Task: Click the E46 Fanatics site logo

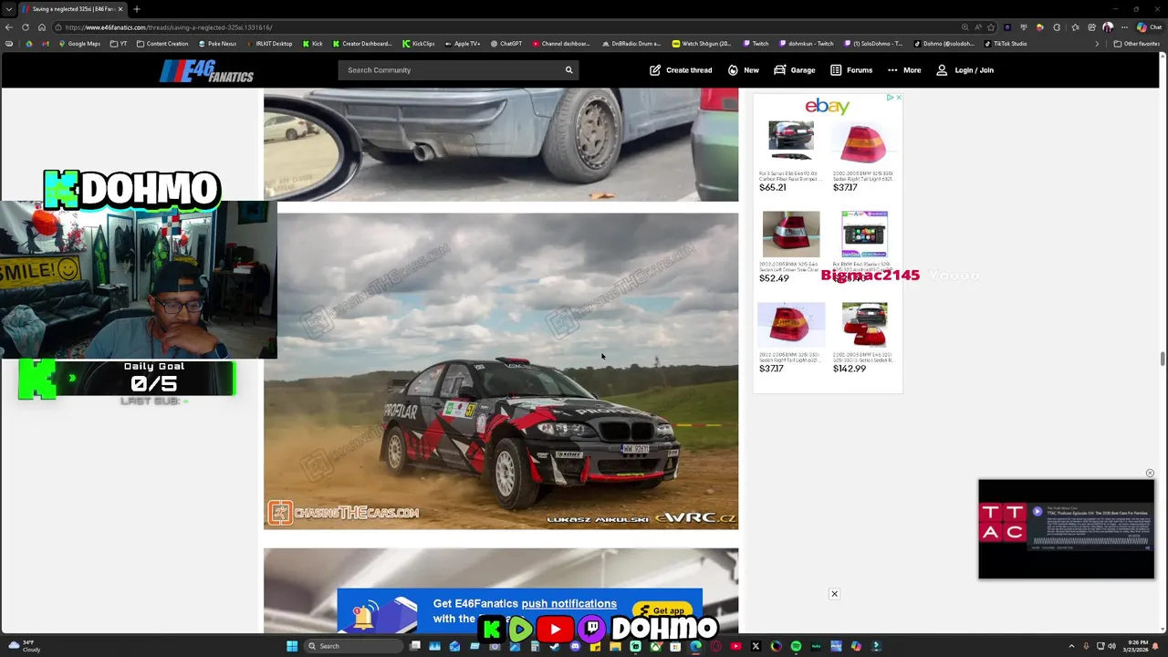Action: (x=206, y=70)
